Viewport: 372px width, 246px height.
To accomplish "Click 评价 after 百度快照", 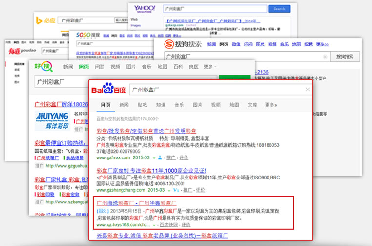I will tap(186, 224).
